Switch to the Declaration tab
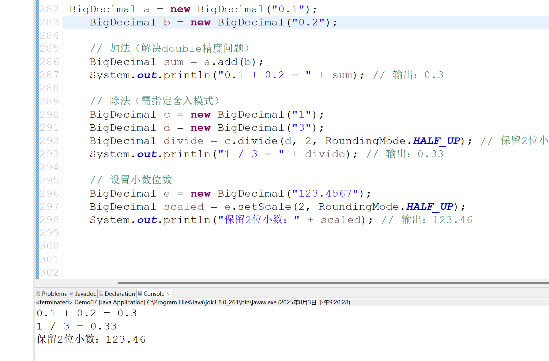This screenshot has width=549, height=361. click(x=119, y=293)
